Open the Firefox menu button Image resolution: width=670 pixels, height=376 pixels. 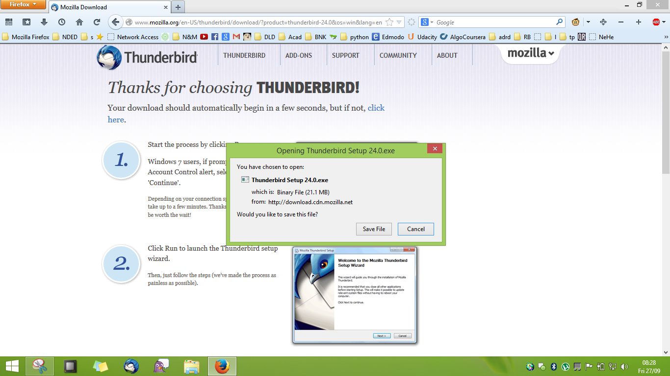[24, 5]
